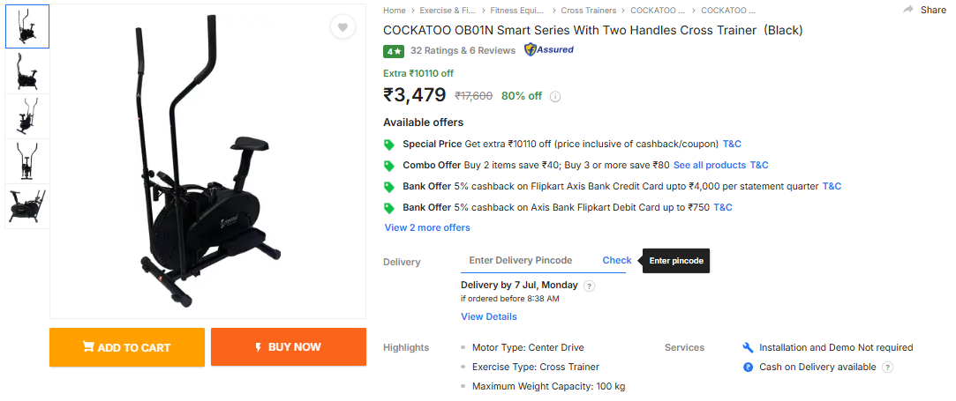
Task: Click the Flipkart Assured badge
Action: pos(549,50)
